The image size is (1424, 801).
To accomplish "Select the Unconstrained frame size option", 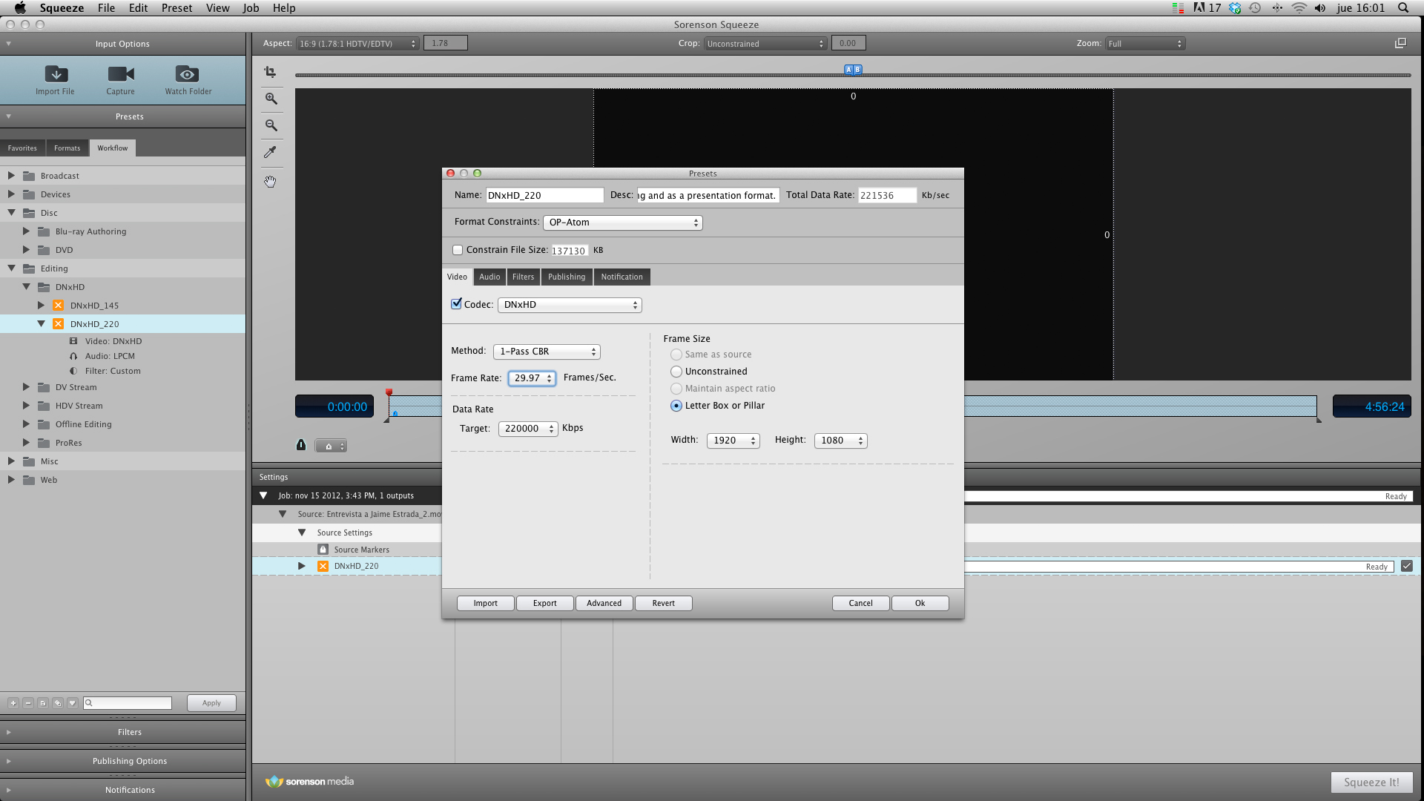I will 676,372.
